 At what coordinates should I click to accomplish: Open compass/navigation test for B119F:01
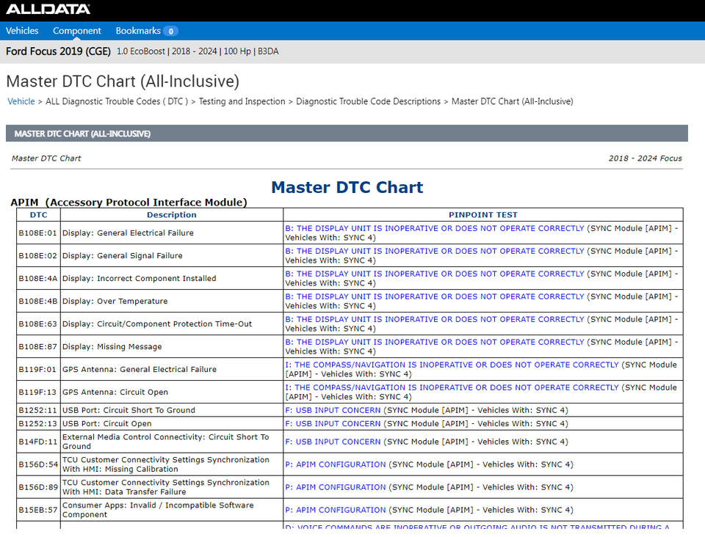(x=452, y=365)
